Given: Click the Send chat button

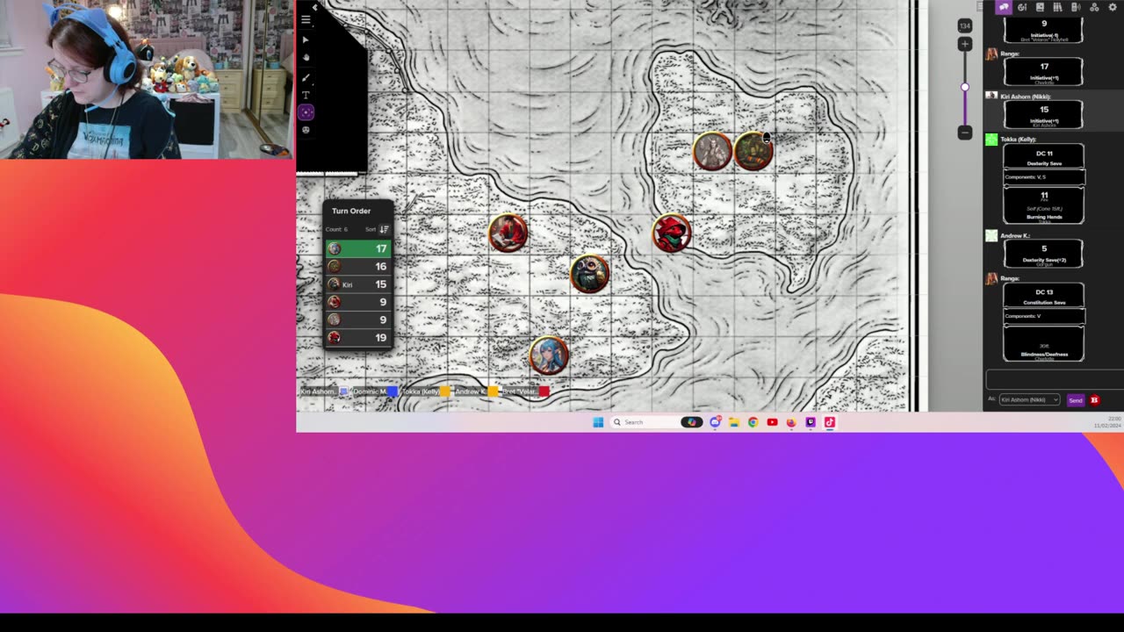Looking at the screenshot, I should pos(1076,400).
